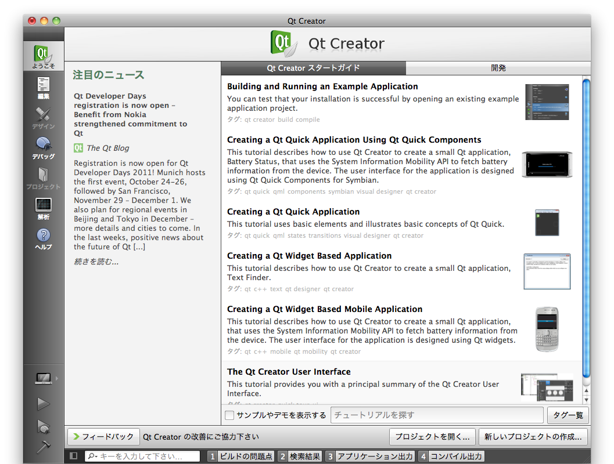Start debugging with the debug run icon
This screenshot has height=464, width=614.
[x=44, y=426]
